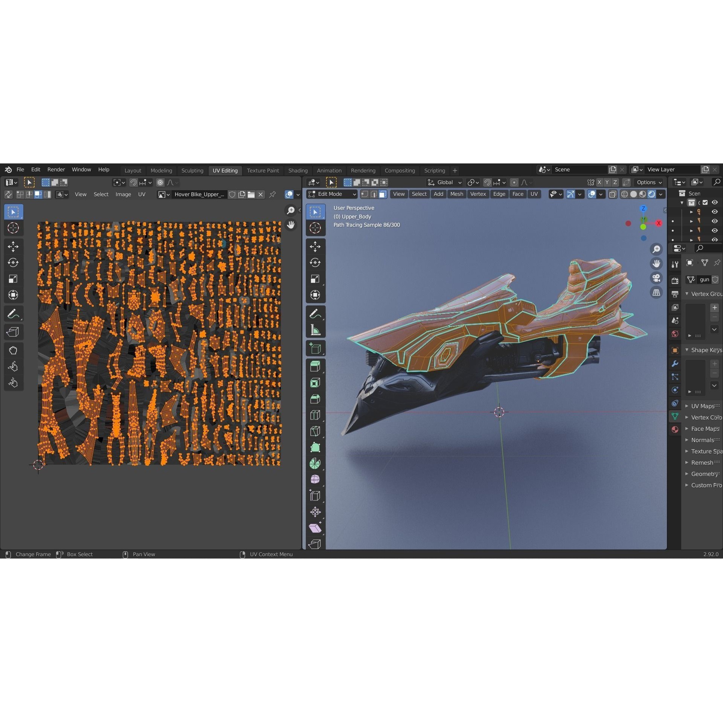Enable snapping with the magnet icon

coord(487,182)
